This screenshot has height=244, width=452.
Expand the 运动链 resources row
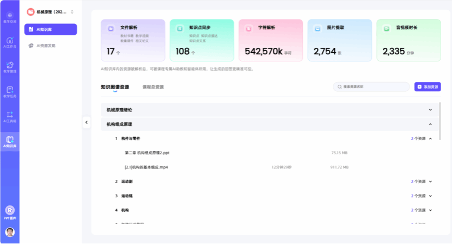click(430, 196)
